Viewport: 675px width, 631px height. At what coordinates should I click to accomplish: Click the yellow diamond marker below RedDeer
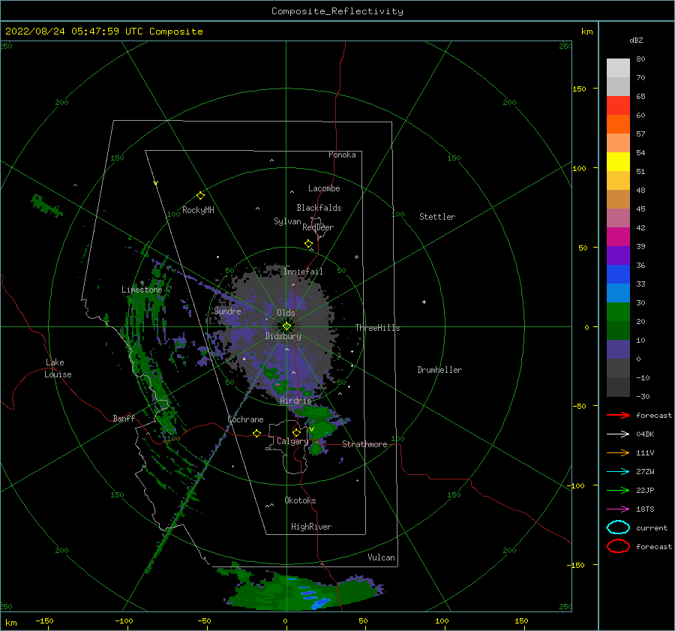coord(309,244)
